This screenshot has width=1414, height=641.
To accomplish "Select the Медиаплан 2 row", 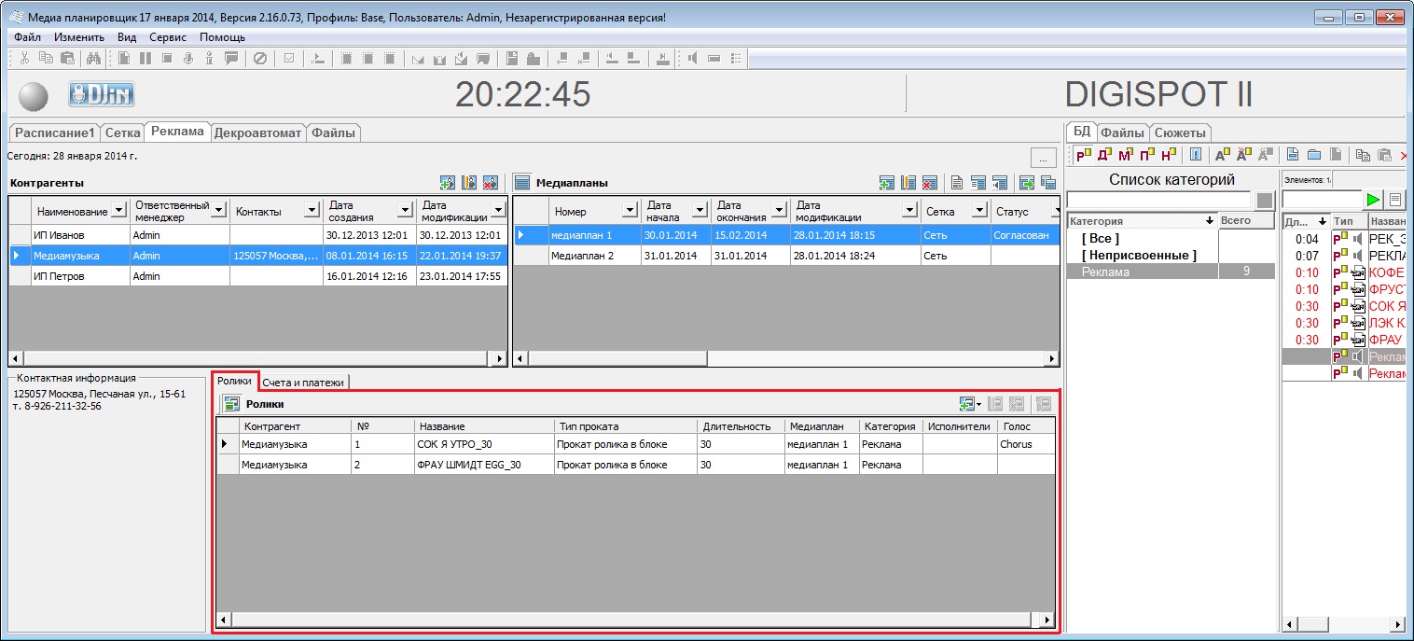I will pos(787,256).
